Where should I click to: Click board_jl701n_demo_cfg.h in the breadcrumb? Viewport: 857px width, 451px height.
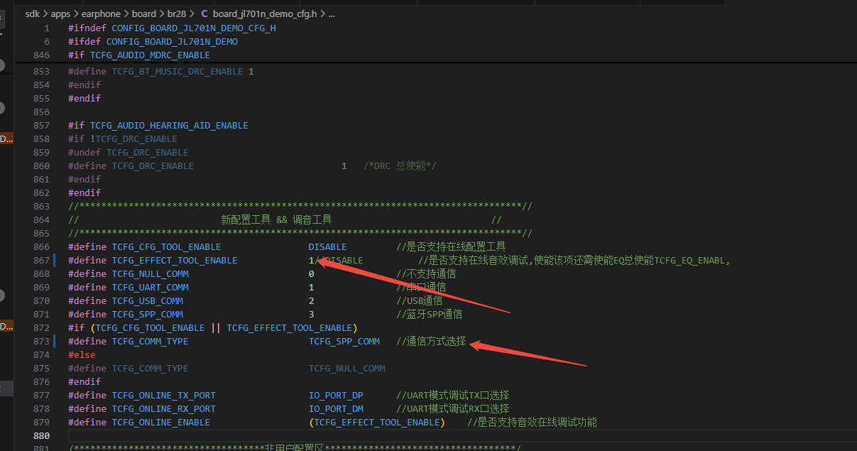(265, 13)
